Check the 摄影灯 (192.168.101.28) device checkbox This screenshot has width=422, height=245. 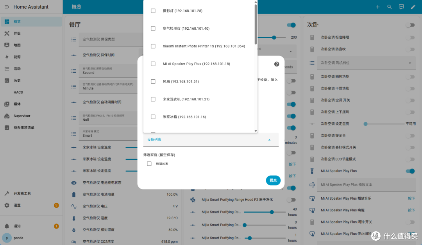click(153, 11)
